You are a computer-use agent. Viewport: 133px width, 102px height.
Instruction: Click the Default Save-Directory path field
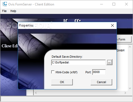[79, 62]
